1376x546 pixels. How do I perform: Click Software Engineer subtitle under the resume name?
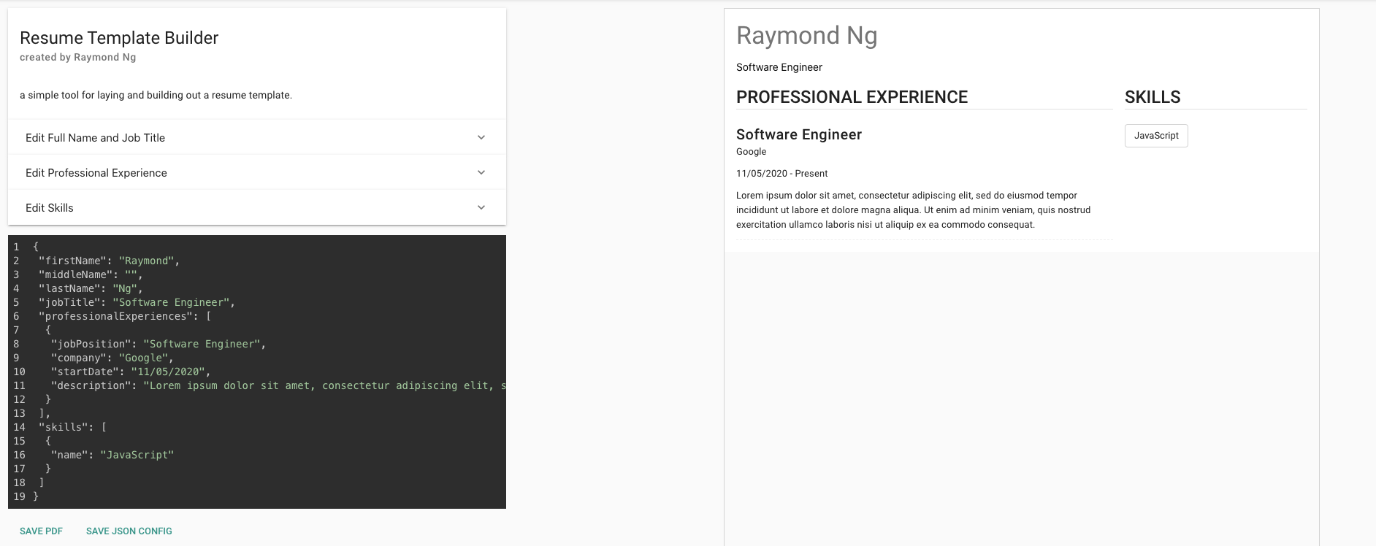(779, 67)
